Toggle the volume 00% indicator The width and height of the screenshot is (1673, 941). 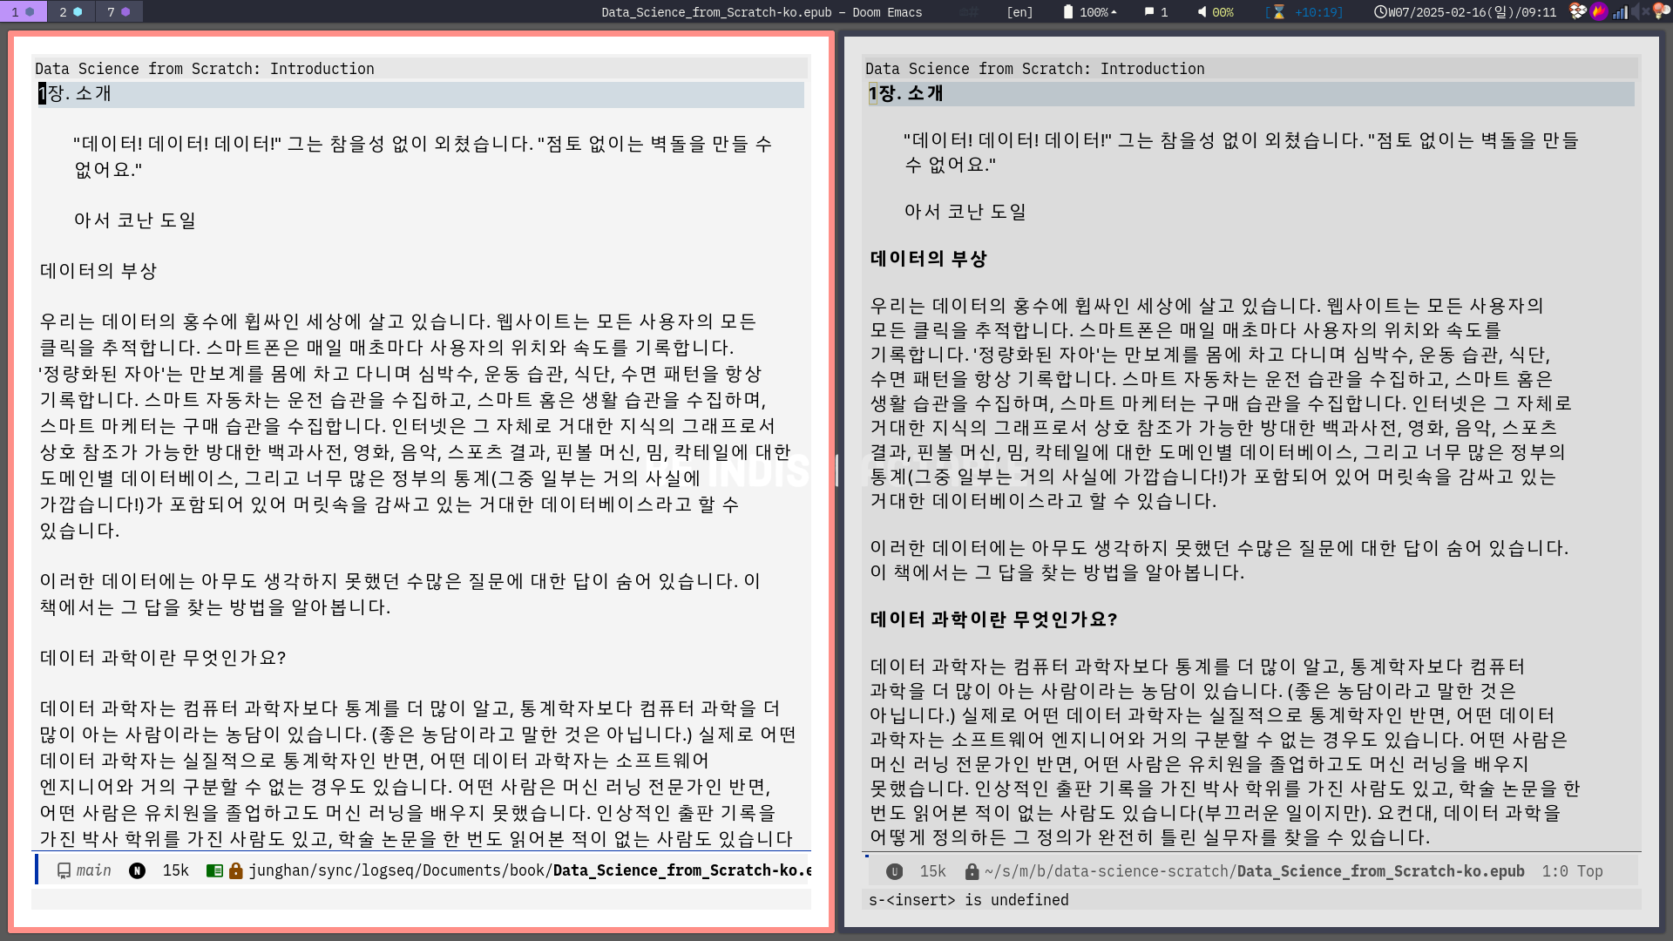point(1216,12)
